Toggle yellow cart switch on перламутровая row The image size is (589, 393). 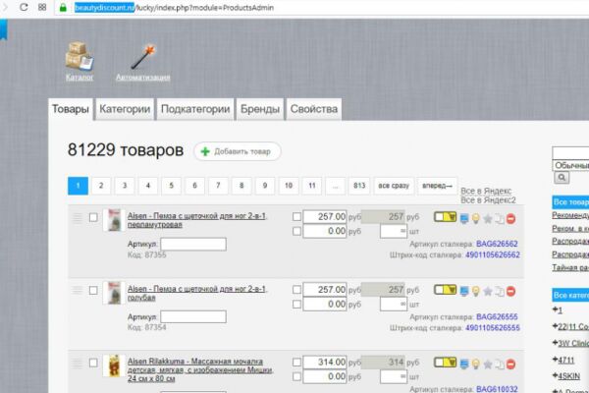click(x=445, y=217)
